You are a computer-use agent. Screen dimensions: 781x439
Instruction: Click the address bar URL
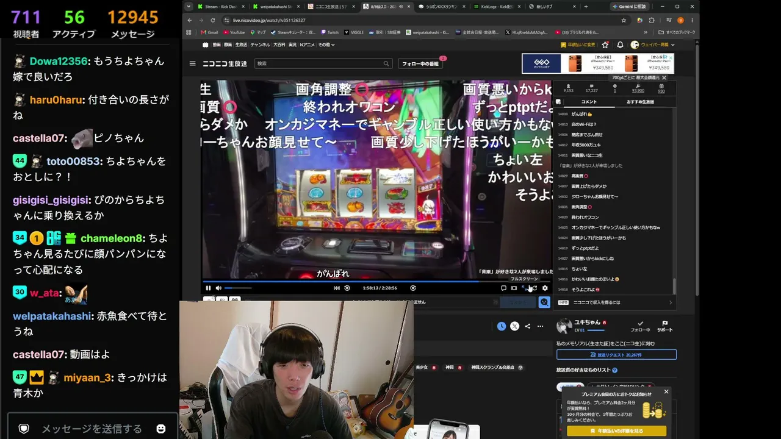(269, 20)
